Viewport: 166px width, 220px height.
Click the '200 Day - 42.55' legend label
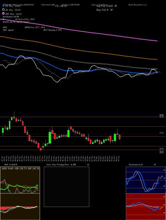[13, 14]
